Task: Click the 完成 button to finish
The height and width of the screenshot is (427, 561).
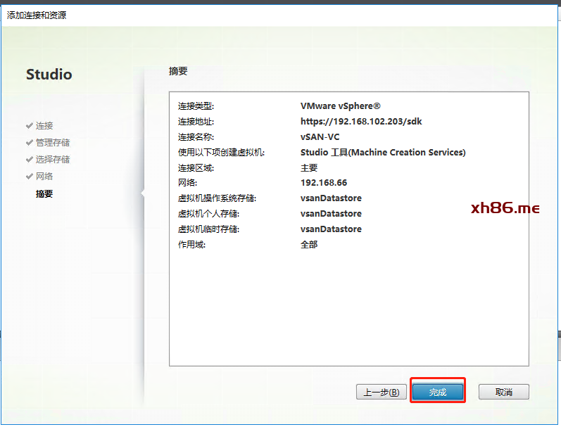Action: (x=438, y=392)
